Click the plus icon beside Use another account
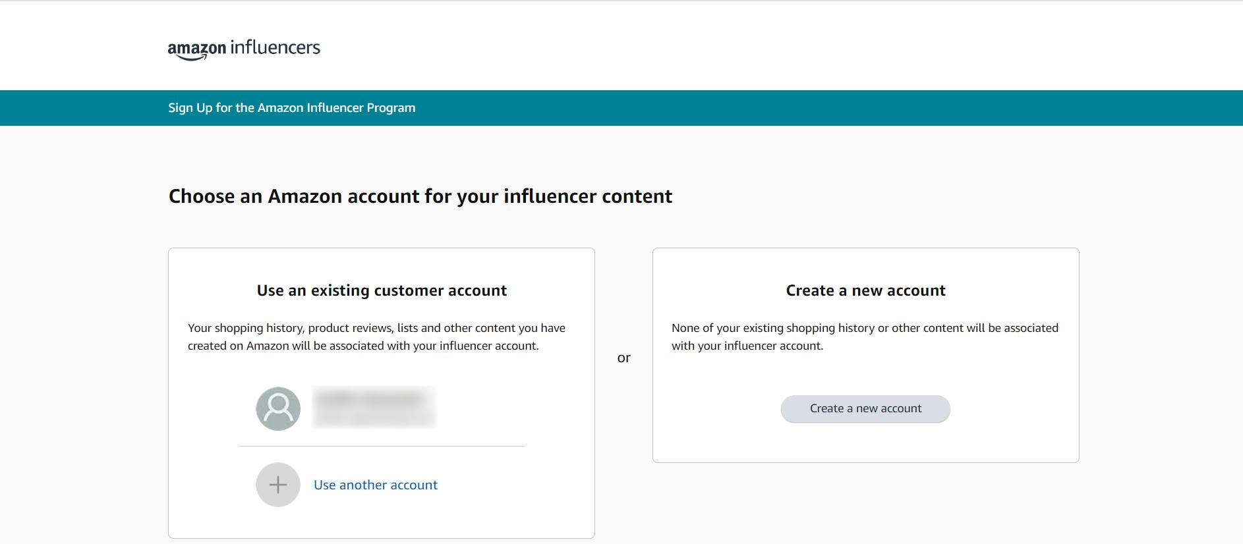The image size is (1243, 544). coord(277,484)
